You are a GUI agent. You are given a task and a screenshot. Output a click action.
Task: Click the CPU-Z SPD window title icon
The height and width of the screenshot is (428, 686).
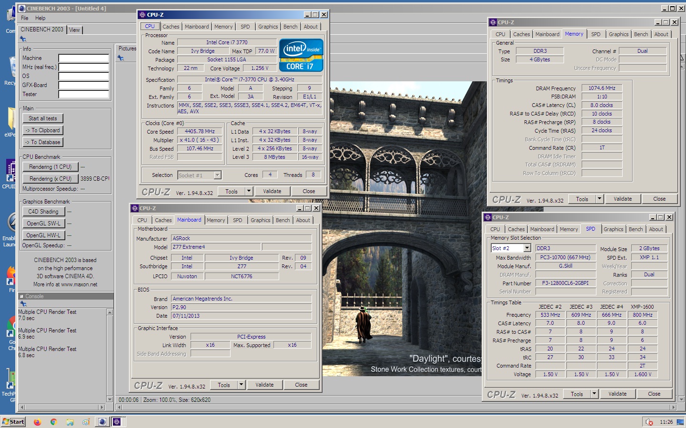pyautogui.click(x=487, y=217)
